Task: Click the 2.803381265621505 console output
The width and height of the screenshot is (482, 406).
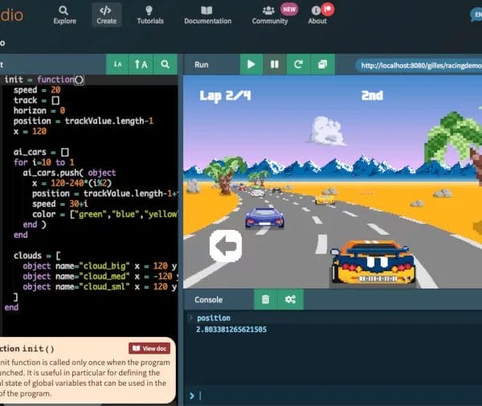Action: click(231, 330)
